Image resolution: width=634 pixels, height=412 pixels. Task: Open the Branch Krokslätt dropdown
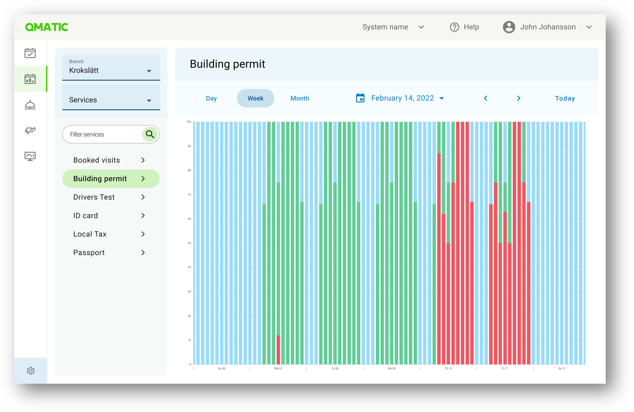pos(111,68)
